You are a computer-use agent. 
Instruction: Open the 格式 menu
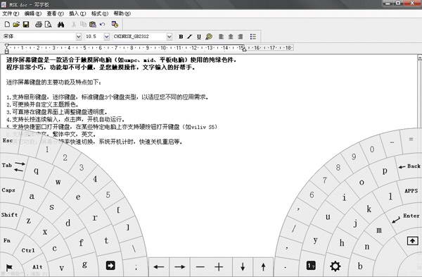[x=100, y=13]
